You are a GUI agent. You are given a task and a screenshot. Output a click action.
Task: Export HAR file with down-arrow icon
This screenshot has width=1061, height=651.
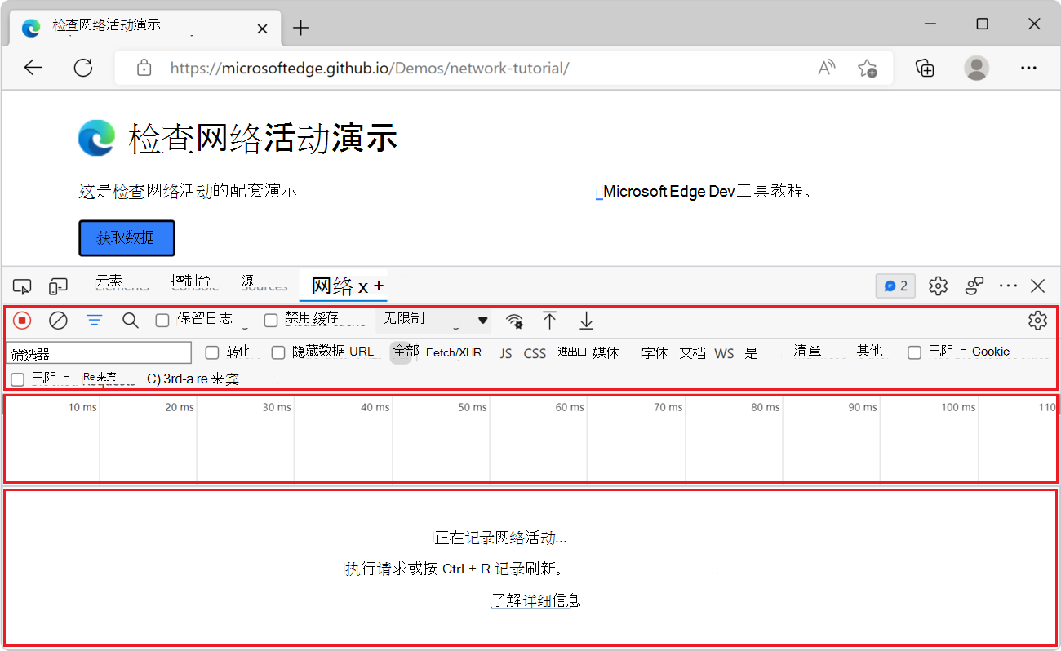click(x=586, y=321)
